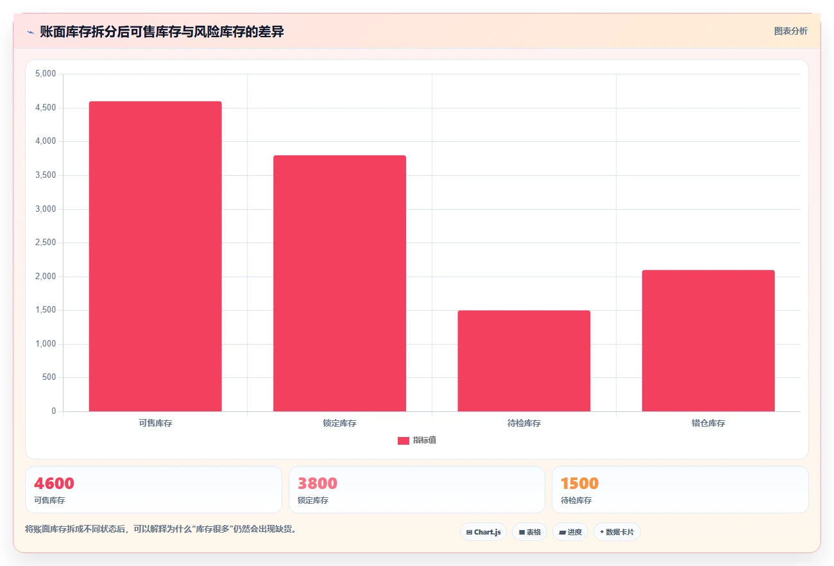Click the 数据卡片 tag chip
This screenshot has height=566, width=834.
(617, 532)
